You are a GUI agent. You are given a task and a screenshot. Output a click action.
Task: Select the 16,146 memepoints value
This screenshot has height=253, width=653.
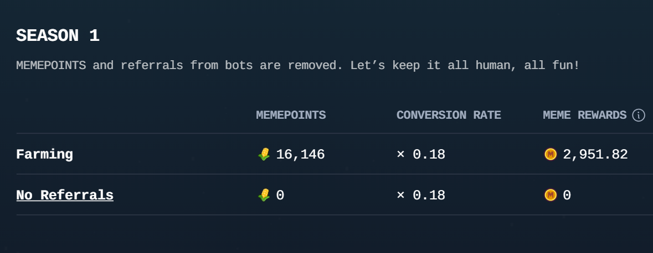tap(300, 155)
